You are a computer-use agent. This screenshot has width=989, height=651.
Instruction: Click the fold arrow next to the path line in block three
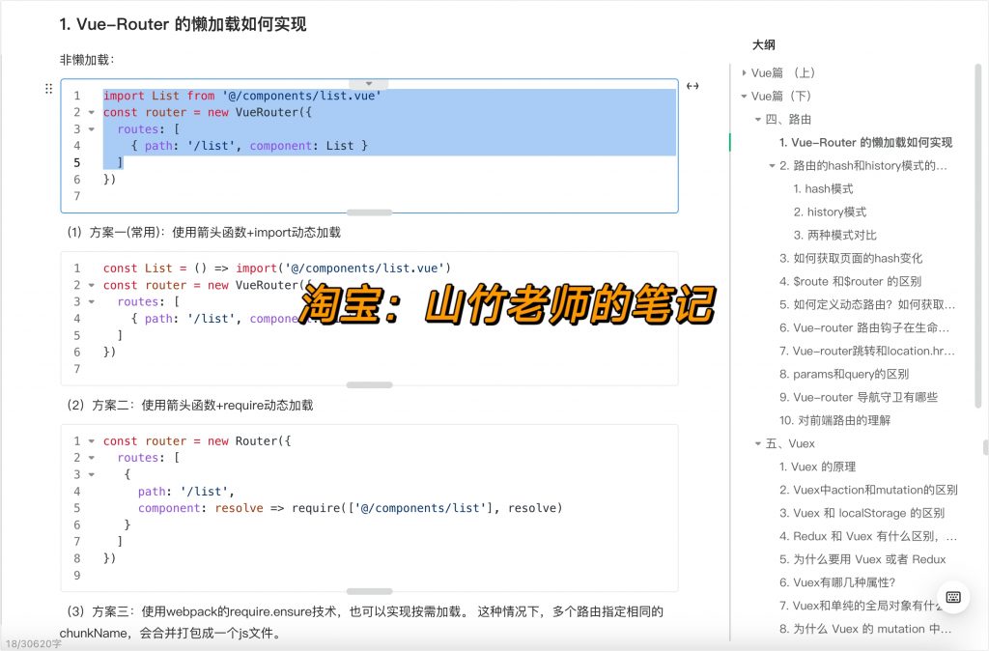pyautogui.click(x=90, y=474)
